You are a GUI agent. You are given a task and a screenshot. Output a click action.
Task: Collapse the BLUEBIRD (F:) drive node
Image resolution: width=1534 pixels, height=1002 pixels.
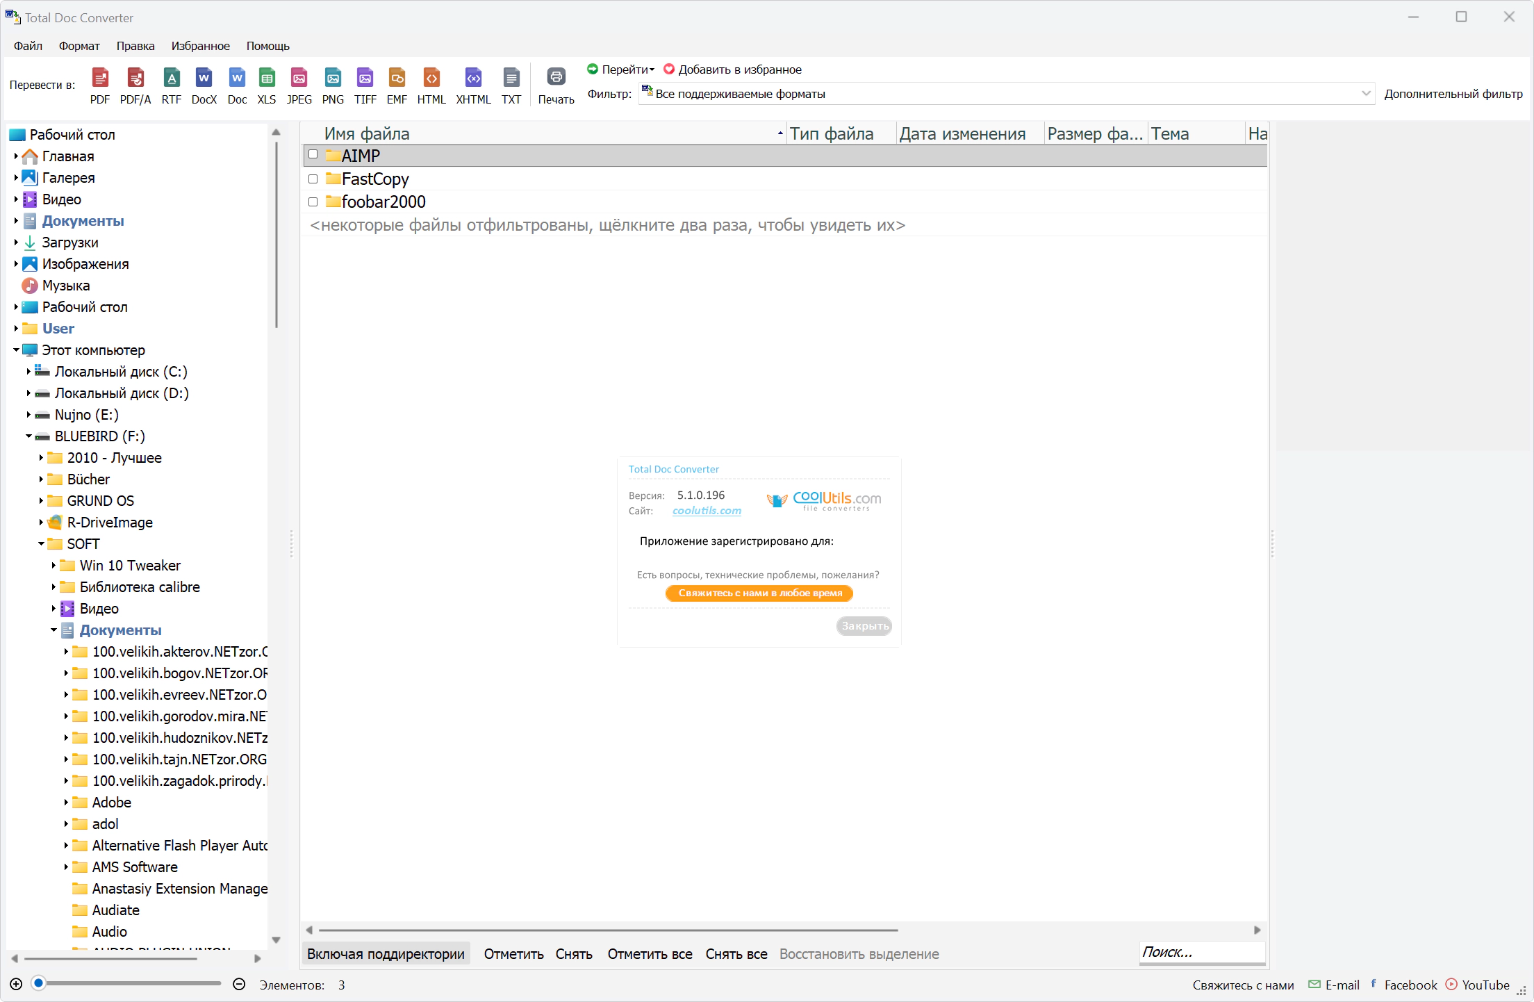[x=28, y=436]
